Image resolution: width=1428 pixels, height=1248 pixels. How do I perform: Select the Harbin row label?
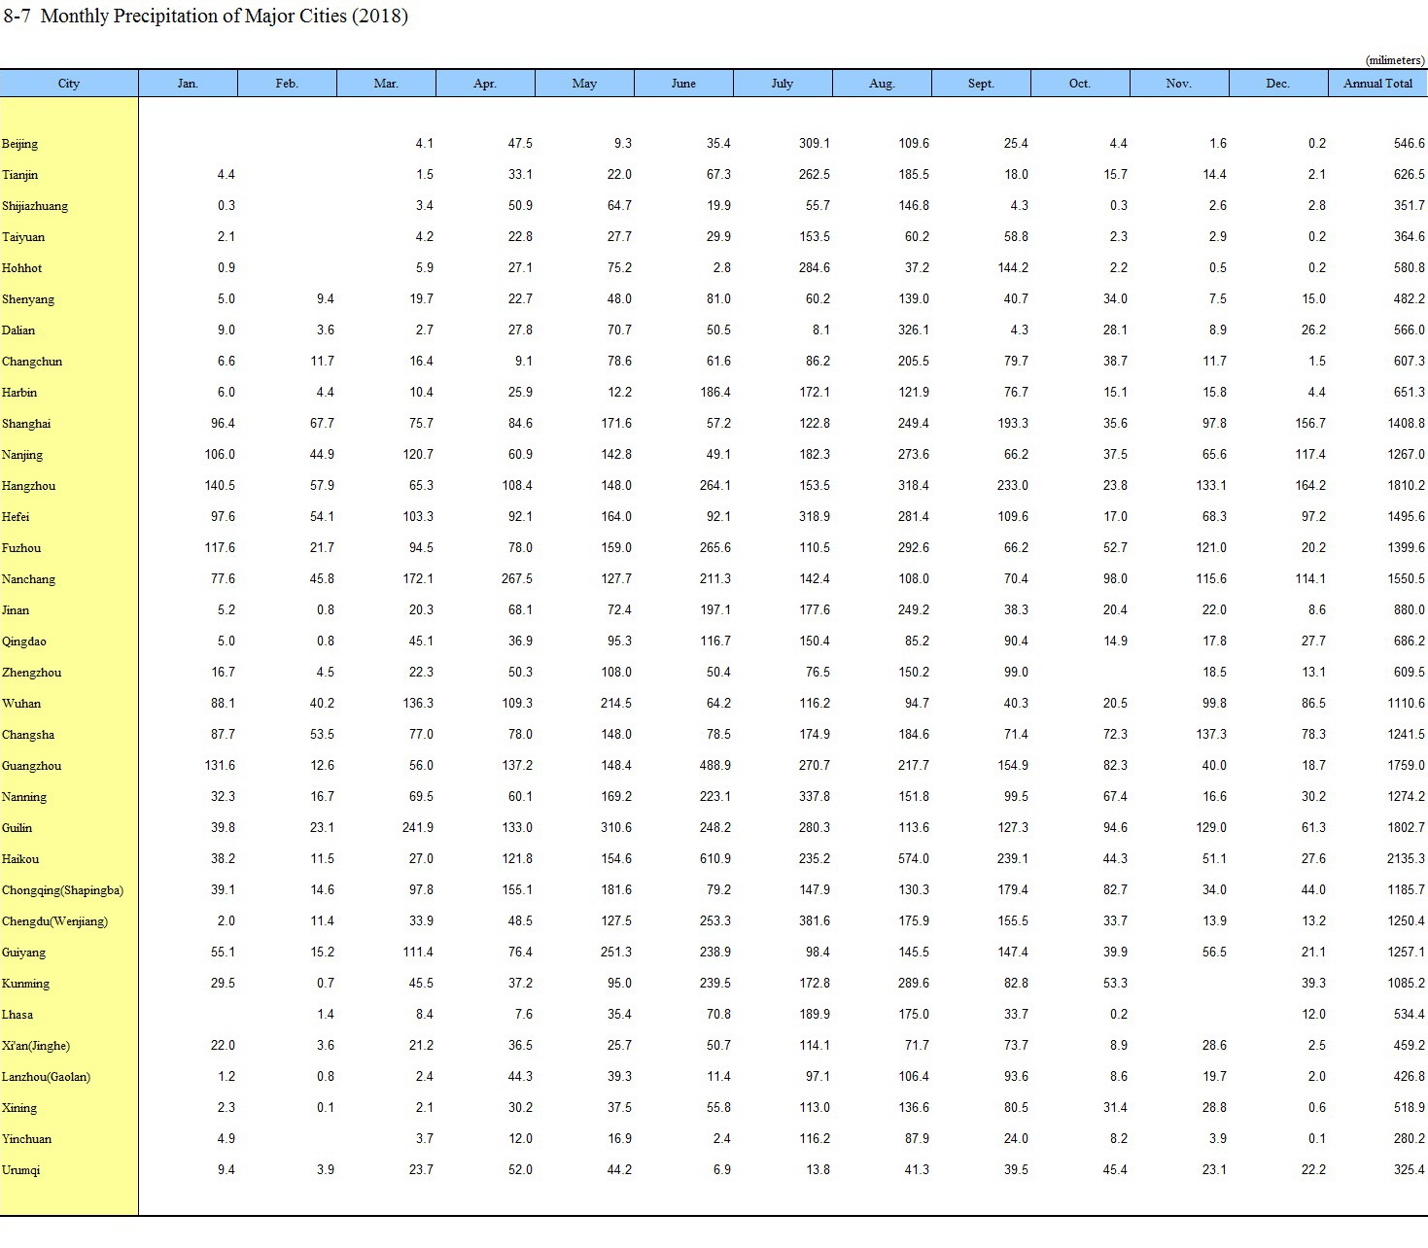pyautogui.click(x=19, y=393)
